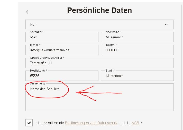
Task: Click into the Telefon input field
Action: click(137, 50)
